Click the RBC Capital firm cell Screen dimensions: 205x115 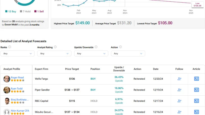tap(42, 101)
